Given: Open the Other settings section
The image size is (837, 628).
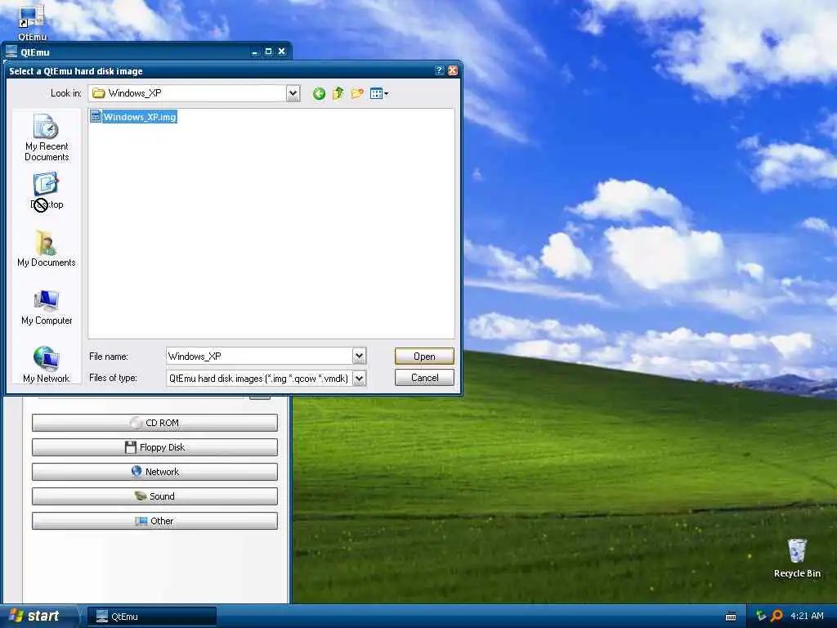Looking at the screenshot, I should pyautogui.click(x=154, y=521).
